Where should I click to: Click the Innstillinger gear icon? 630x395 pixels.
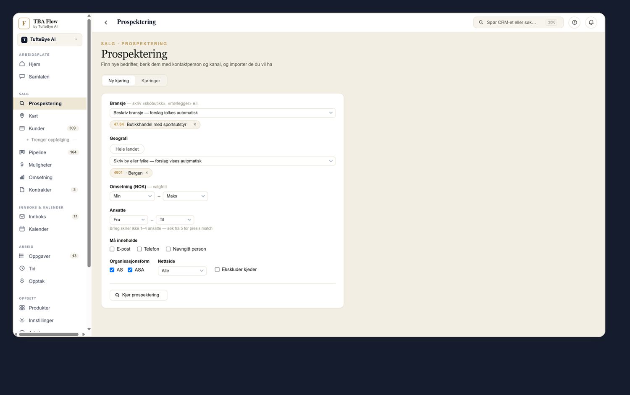click(x=22, y=320)
